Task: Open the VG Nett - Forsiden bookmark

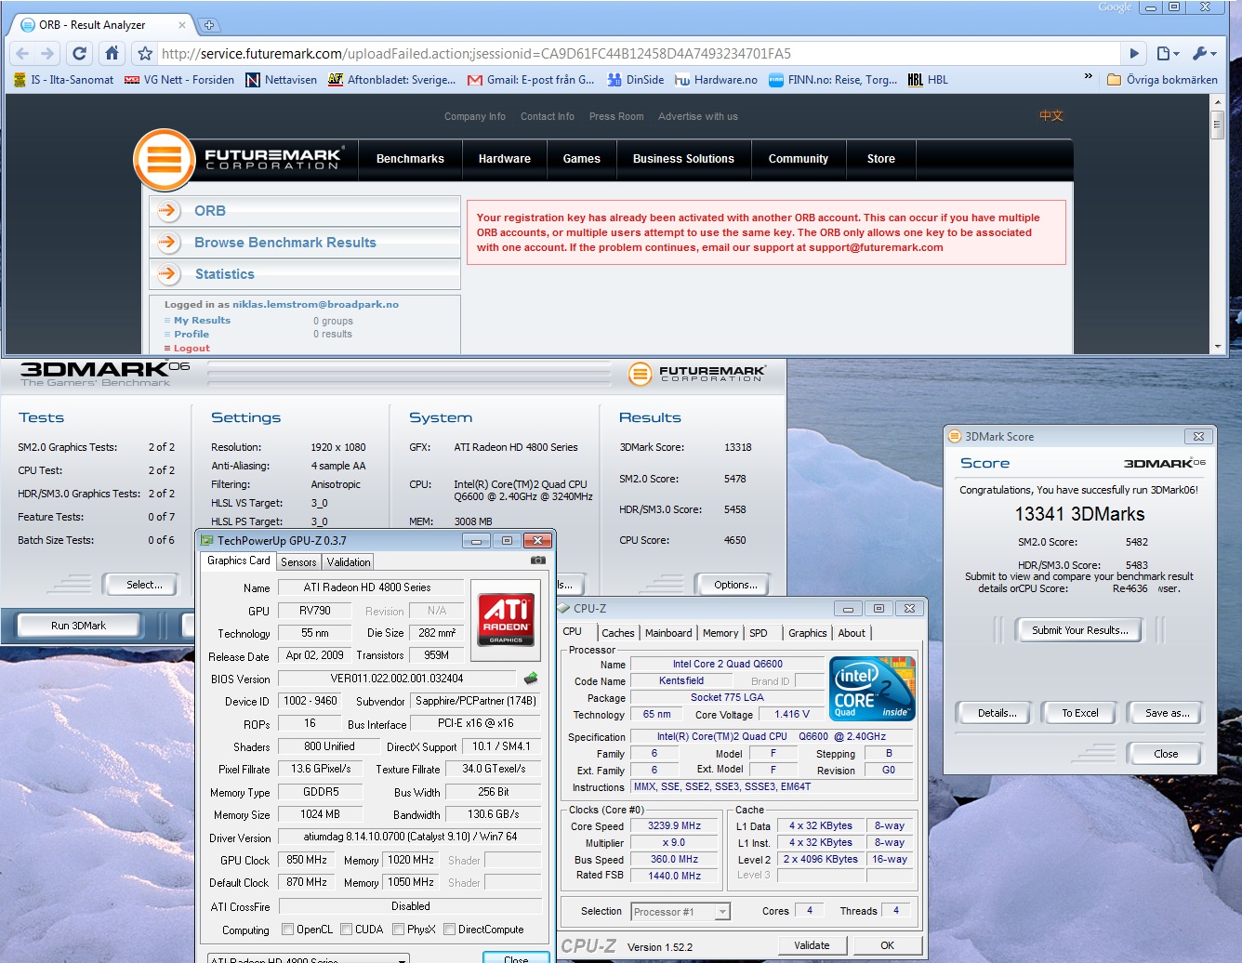Action: (179, 80)
